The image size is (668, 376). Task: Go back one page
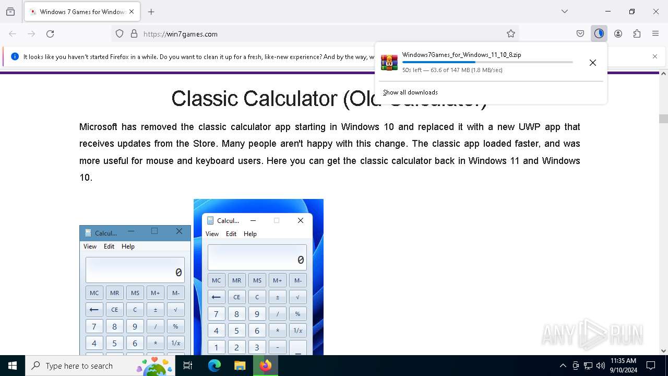[x=13, y=33]
